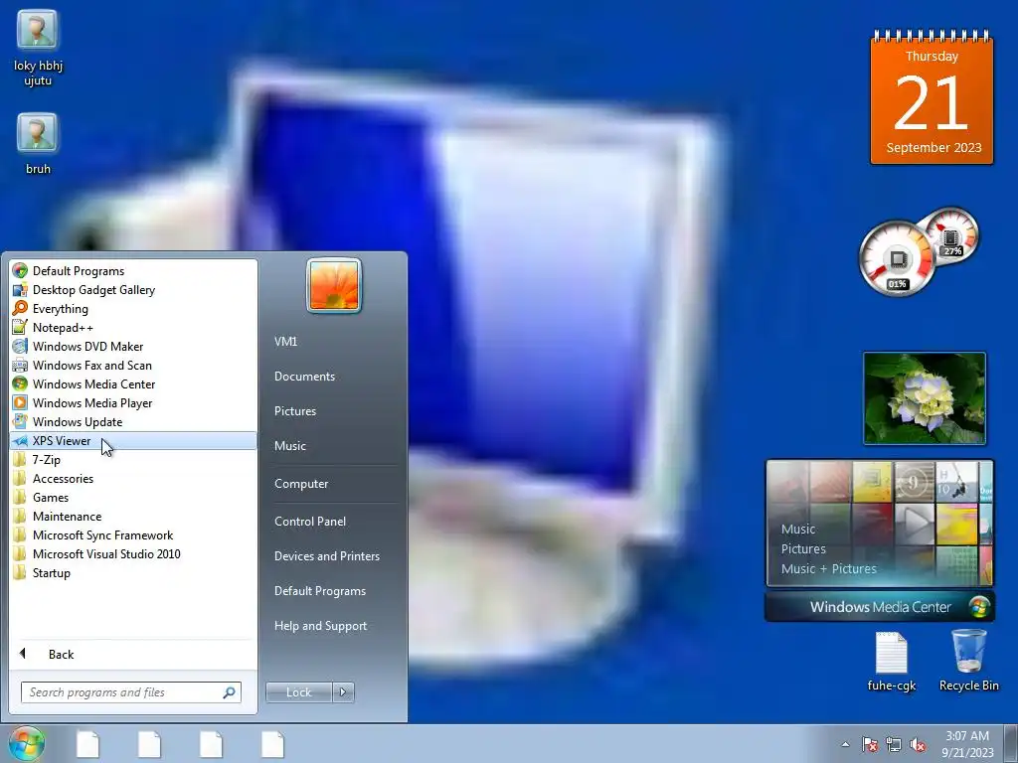Click the Lock button

click(x=298, y=692)
